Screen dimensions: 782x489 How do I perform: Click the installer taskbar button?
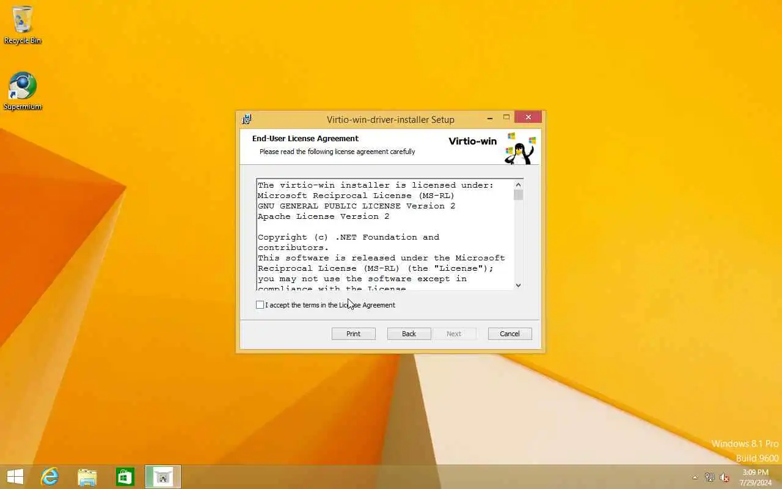tap(163, 477)
